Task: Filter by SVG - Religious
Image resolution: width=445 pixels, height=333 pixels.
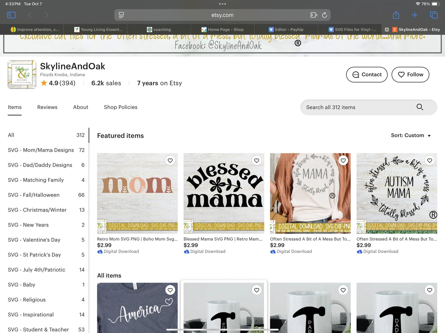Action: pos(46,300)
